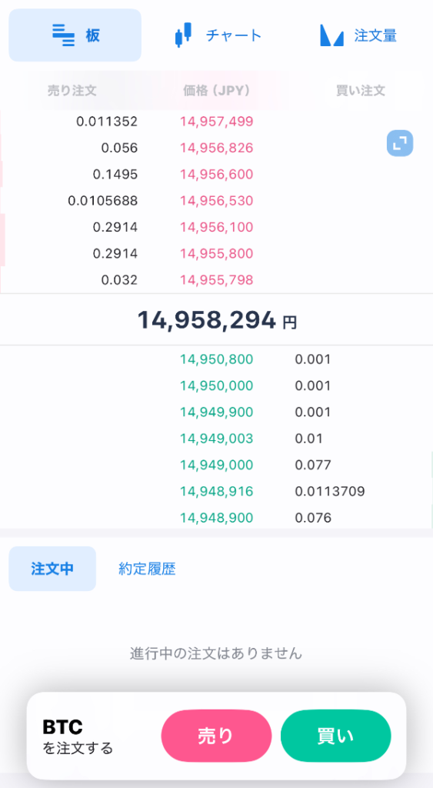Switch to the チャート tab
This screenshot has height=788, width=433.
click(x=218, y=35)
